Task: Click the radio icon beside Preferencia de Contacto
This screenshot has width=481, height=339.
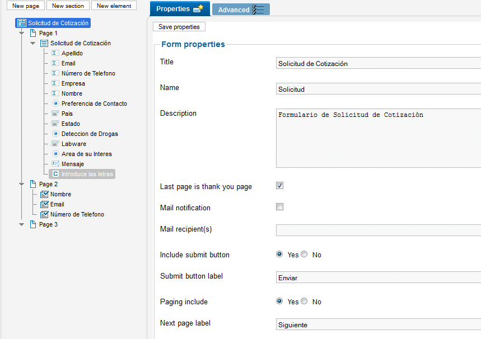Action: click(55, 103)
